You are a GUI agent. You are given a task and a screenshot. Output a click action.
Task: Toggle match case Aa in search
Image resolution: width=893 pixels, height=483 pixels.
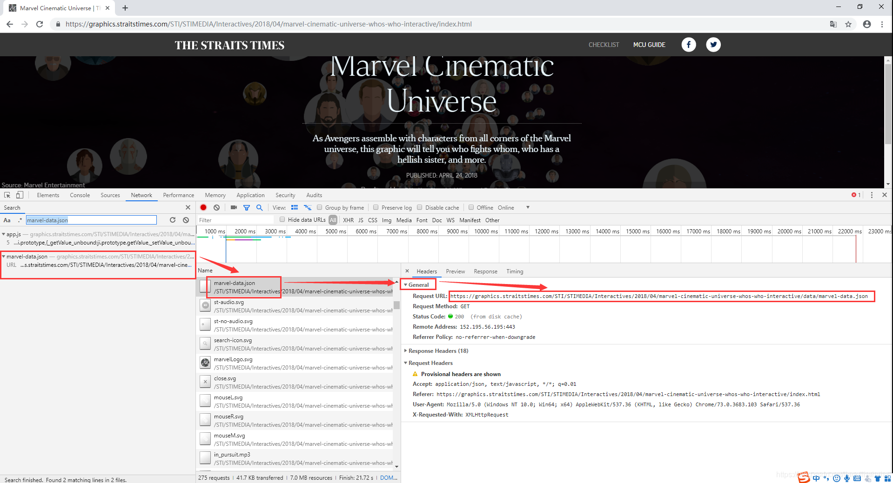[x=7, y=220]
